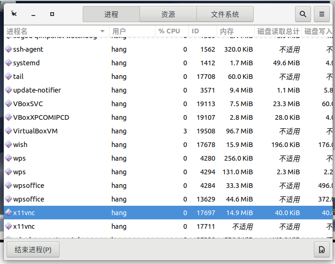Click memory value 320.0 KiB

coord(238,49)
